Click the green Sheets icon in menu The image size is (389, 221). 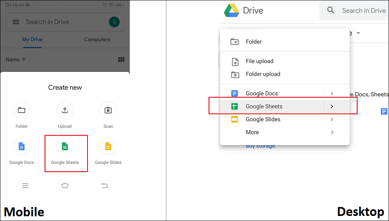[235, 106]
